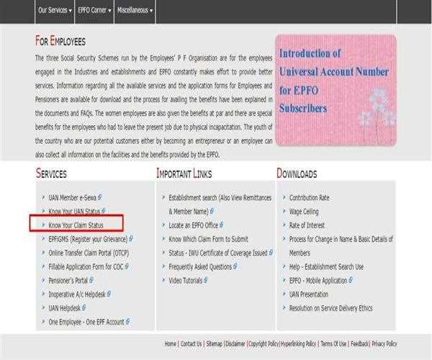Open Process for Change in Name & Basic Details
Viewport: 432px width, 360px height.
point(341,246)
